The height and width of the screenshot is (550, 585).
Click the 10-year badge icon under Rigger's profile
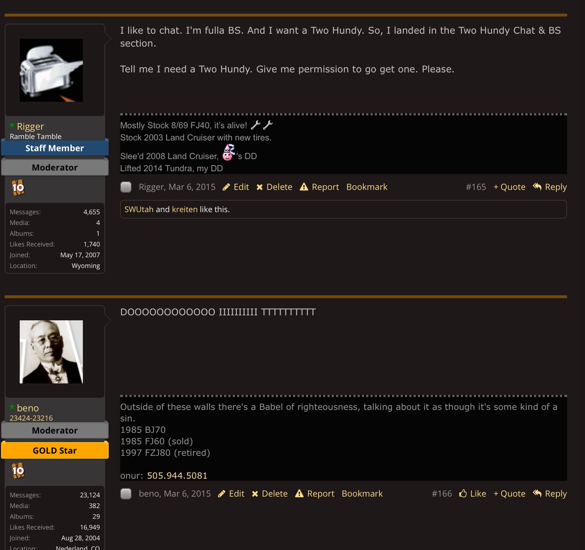point(18,187)
